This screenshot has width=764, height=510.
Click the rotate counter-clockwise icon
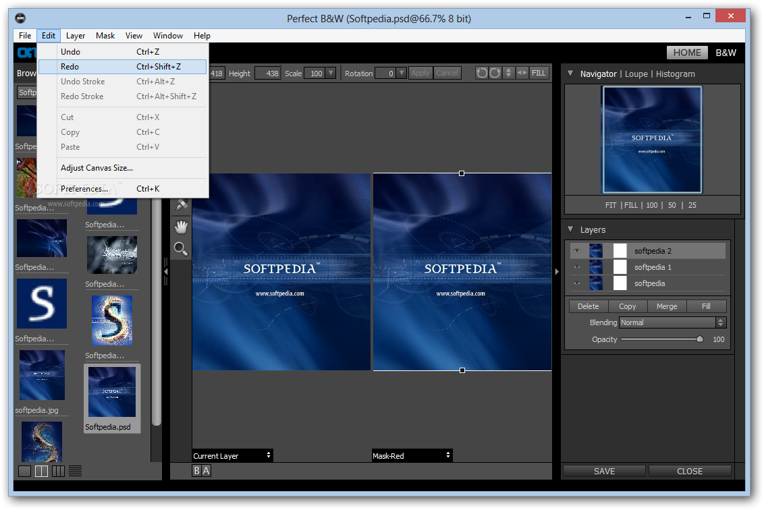pos(482,73)
